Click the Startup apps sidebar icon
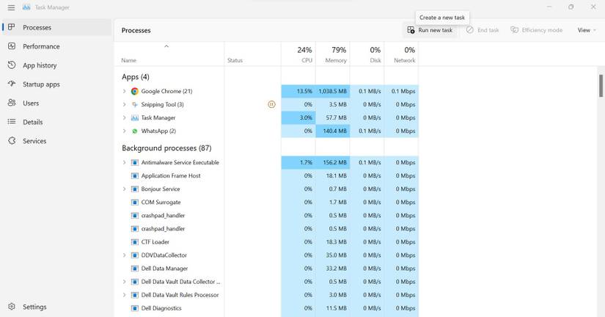 pos(12,84)
